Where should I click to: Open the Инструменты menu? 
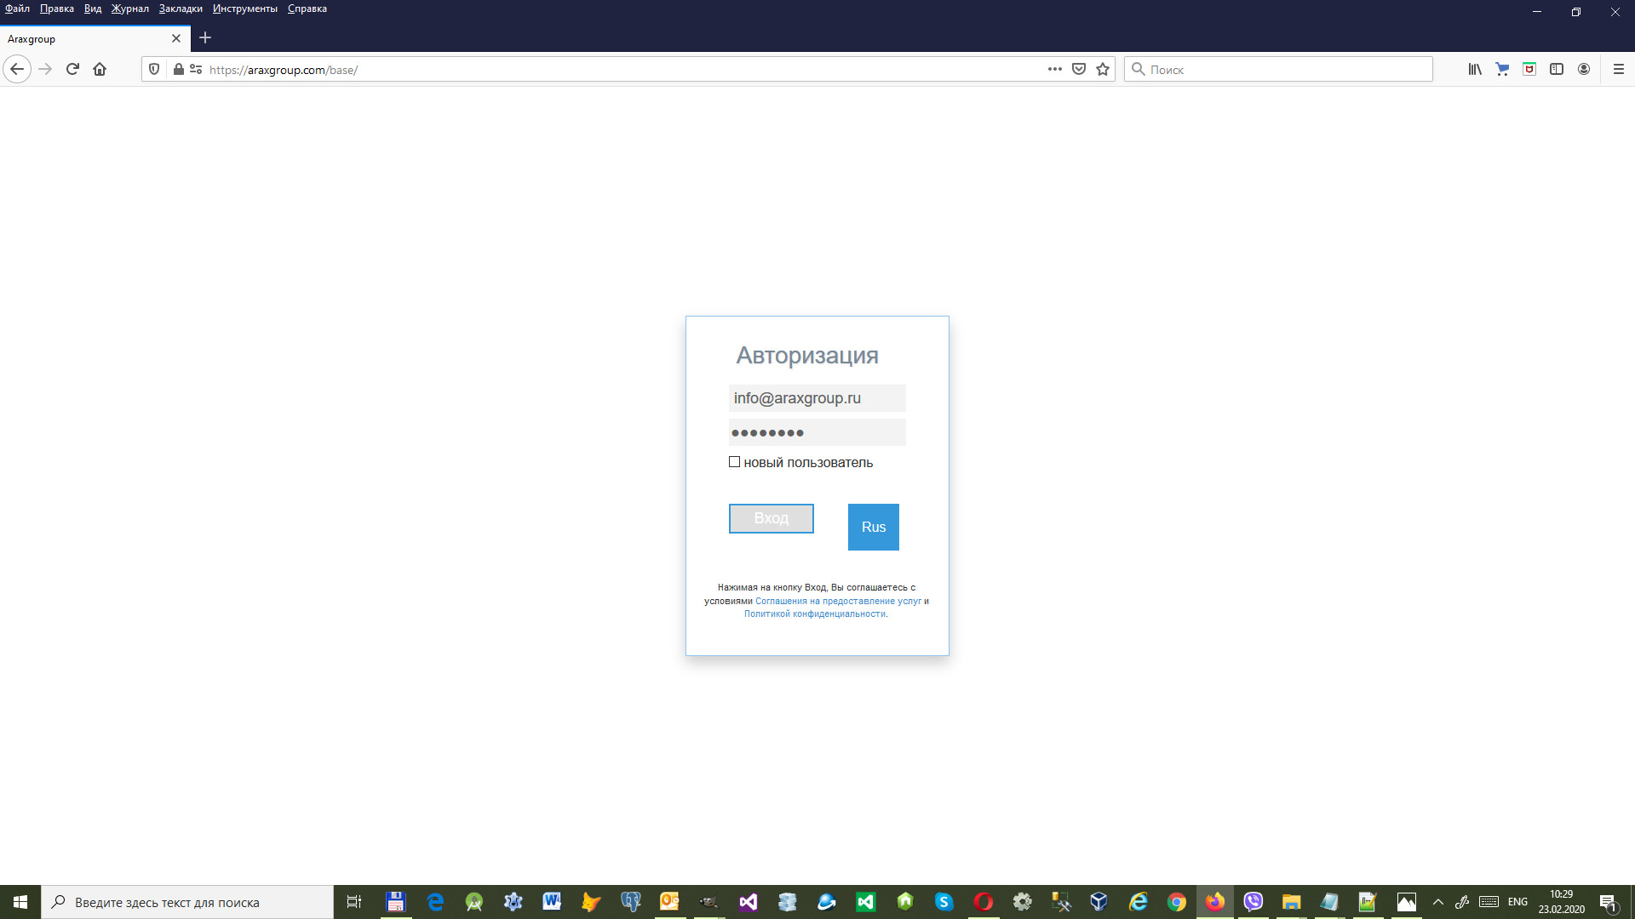(244, 9)
